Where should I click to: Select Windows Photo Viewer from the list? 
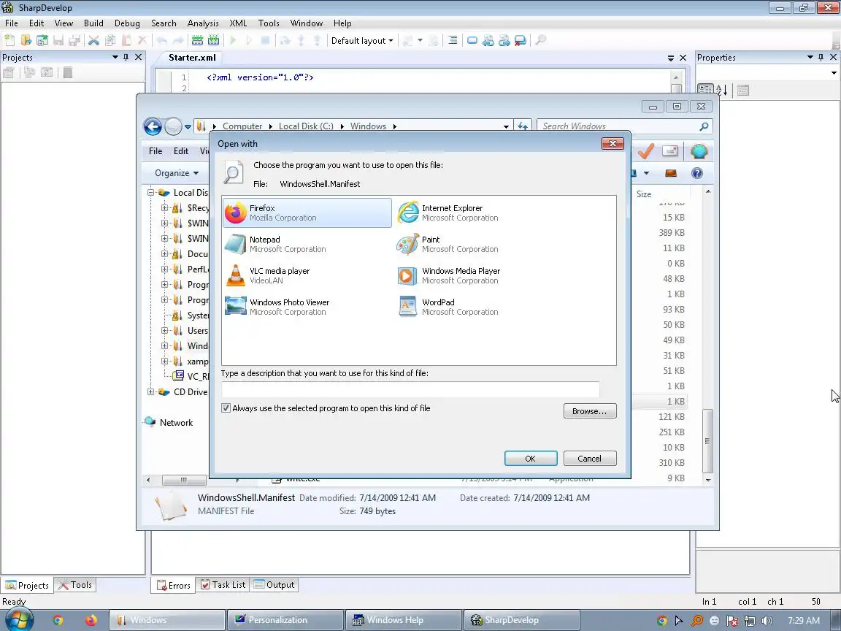point(307,307)
